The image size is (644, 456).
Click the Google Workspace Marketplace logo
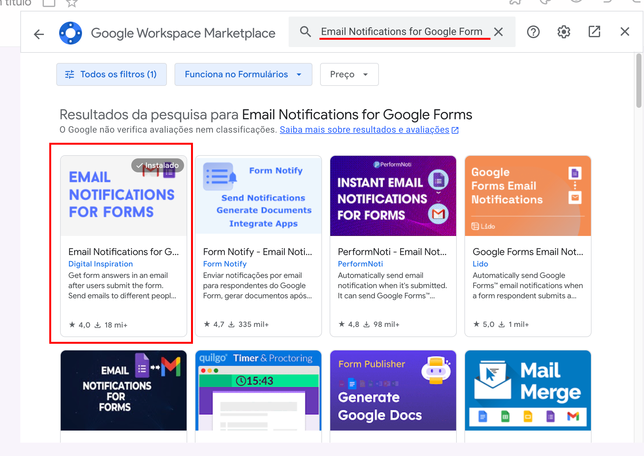71,33
